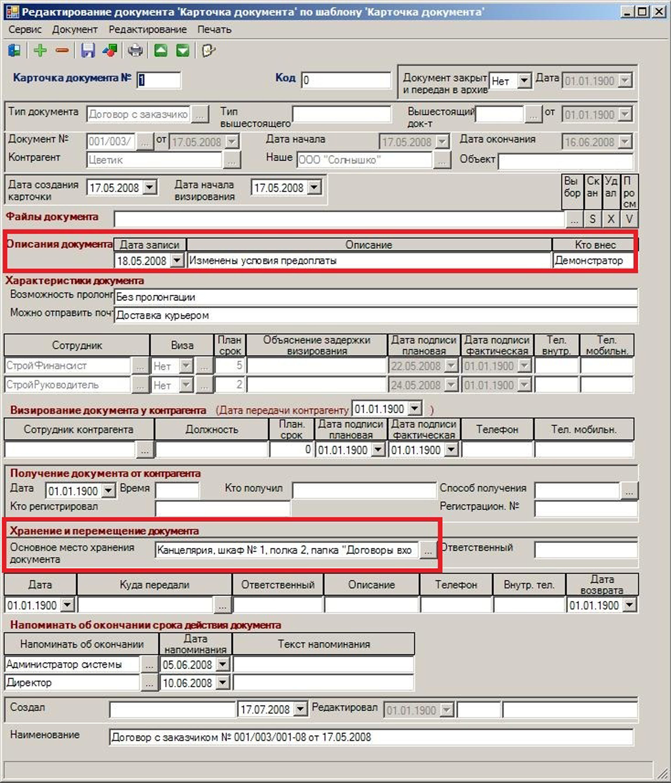671x783 pixels.
Task: Click the floppy disk save icon
Action: coord(88,50)
